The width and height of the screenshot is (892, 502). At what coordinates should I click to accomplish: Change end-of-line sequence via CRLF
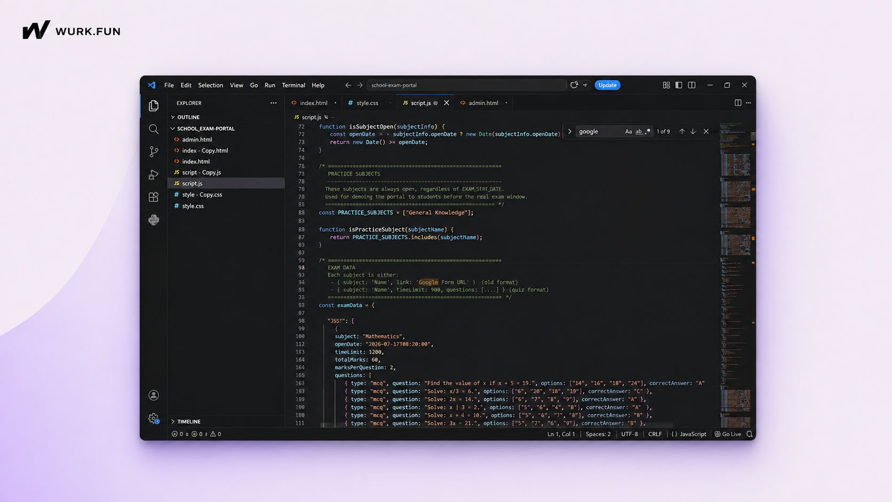click(655, 434)
